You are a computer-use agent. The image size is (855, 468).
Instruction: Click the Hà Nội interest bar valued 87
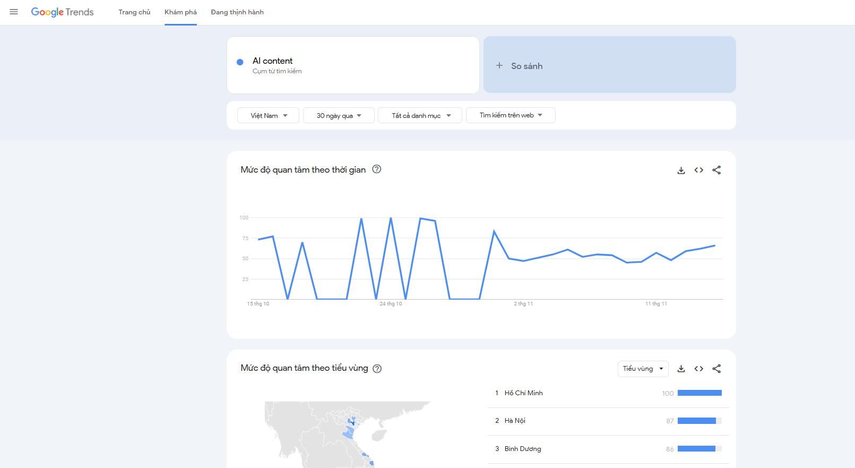tap(699, 421)
